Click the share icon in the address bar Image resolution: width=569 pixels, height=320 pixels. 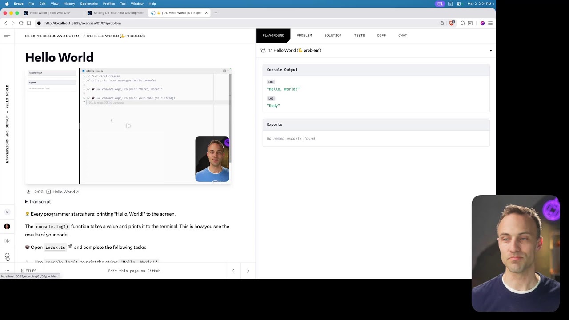click(x=442, y=23)
